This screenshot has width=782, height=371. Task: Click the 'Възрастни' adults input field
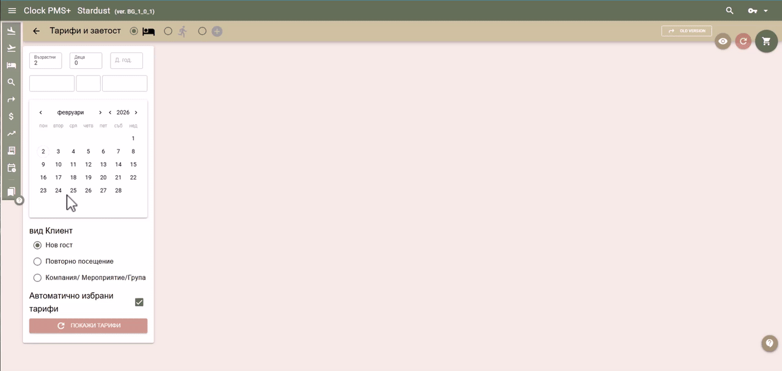tap(46, 60)
